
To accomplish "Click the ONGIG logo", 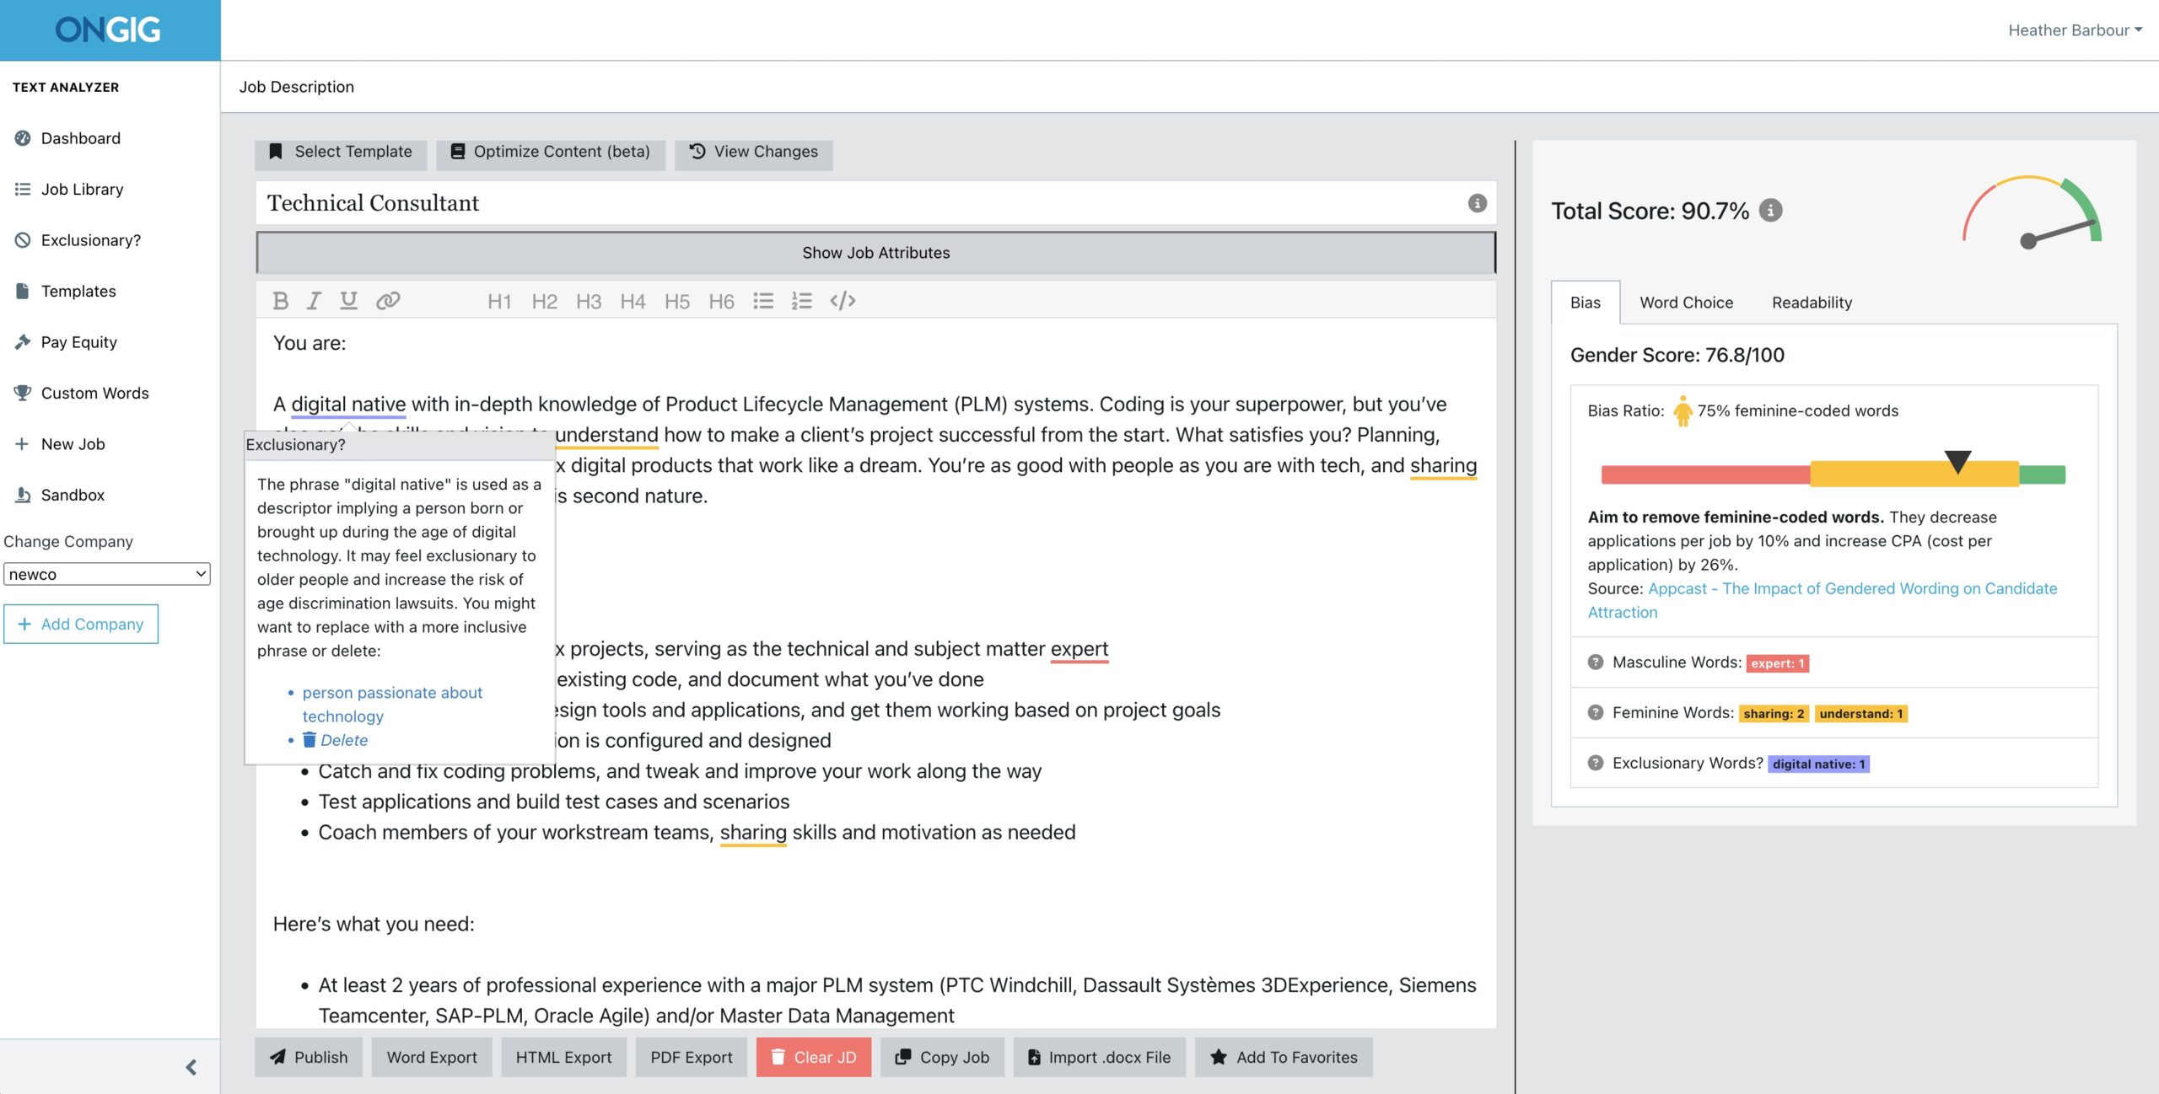I will (108, 30).
